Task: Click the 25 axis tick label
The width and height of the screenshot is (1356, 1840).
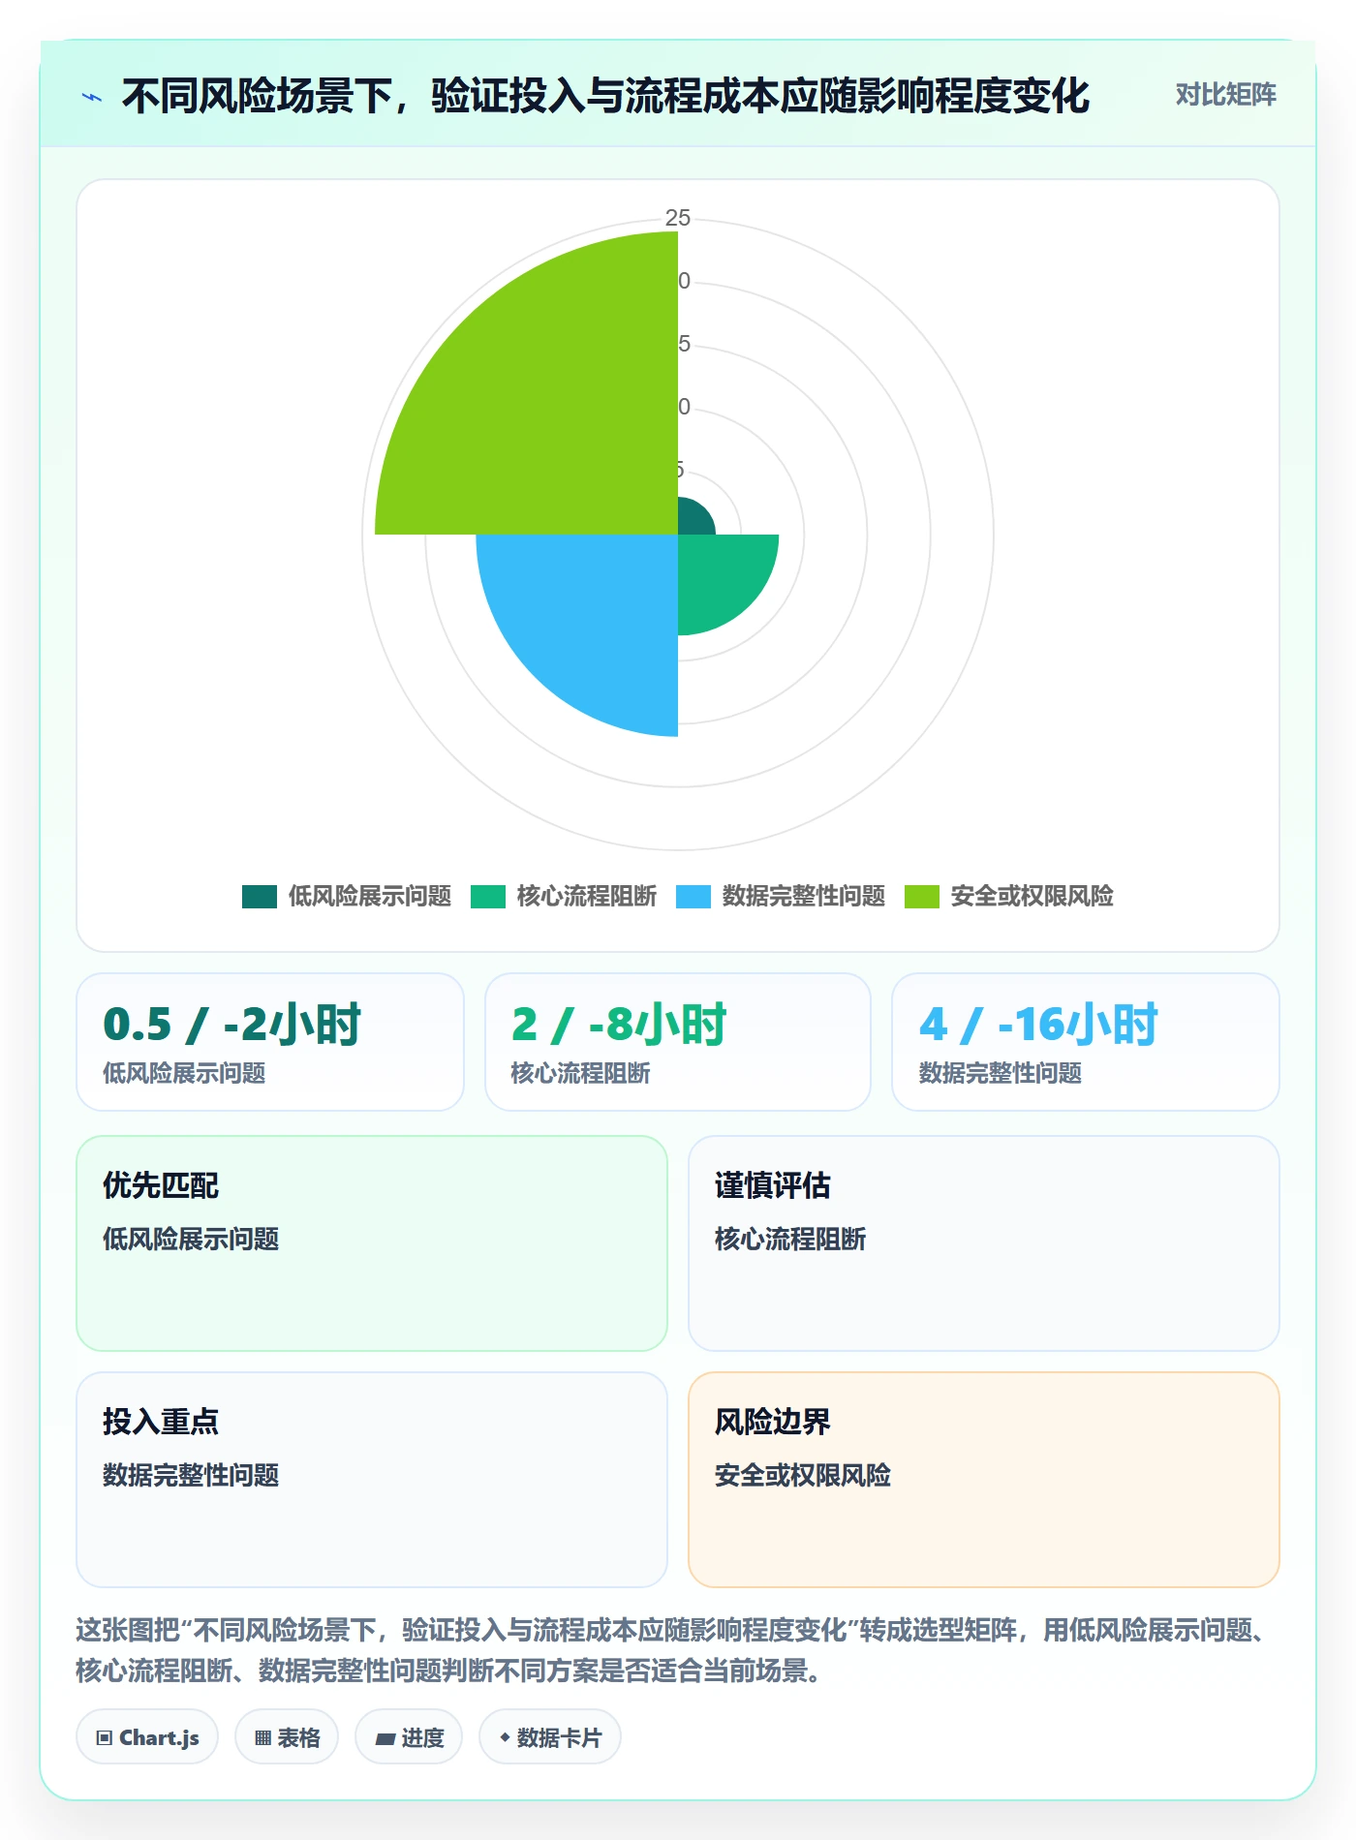Action: click(678, 218)
